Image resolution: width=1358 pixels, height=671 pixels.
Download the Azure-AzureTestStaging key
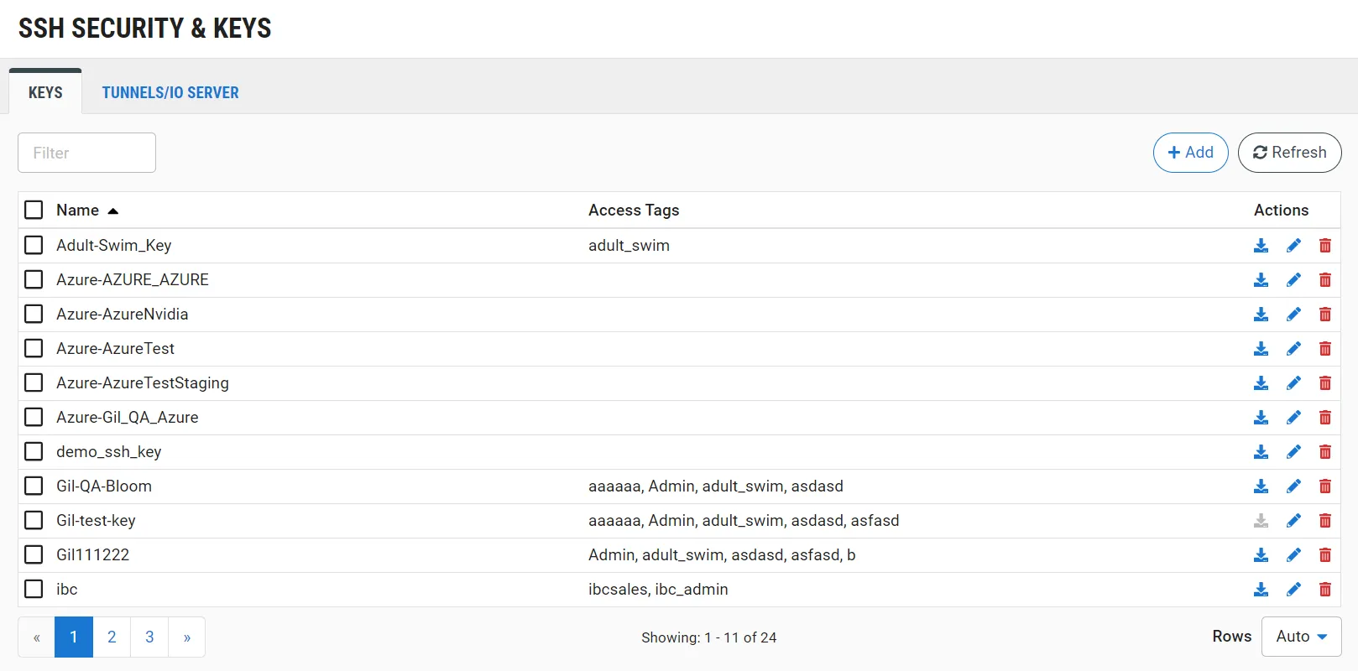click(x=1261, y=383)
